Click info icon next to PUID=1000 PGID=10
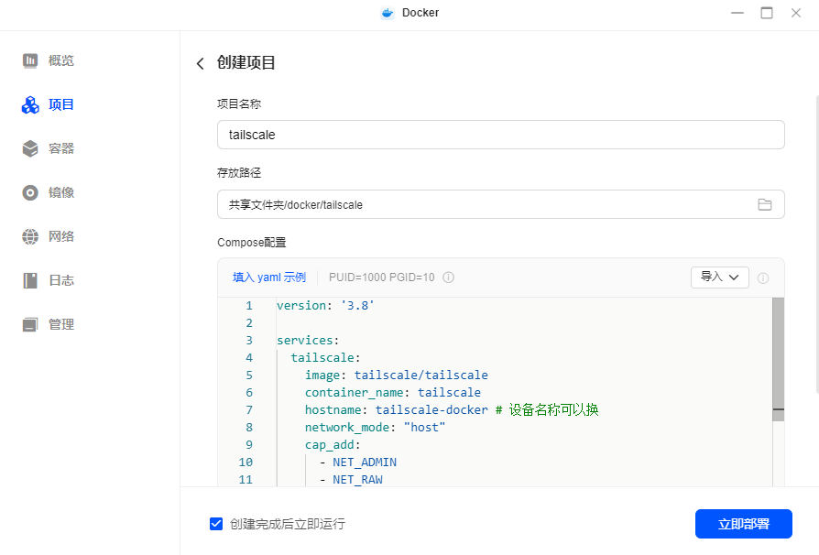This screenshot has width=819, height=555. [449, 277]
